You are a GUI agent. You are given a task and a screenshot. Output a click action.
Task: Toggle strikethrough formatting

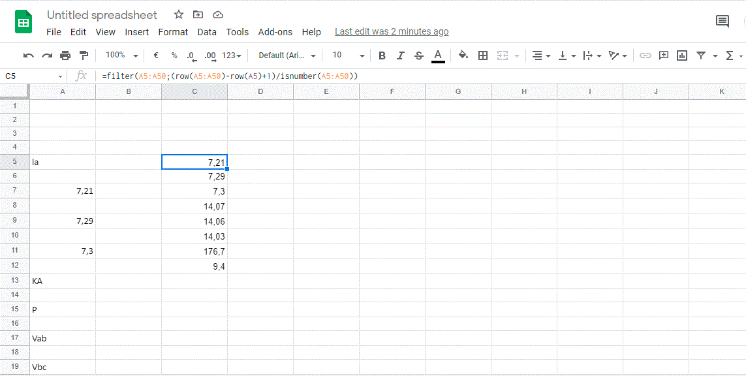tap(418, 55)
